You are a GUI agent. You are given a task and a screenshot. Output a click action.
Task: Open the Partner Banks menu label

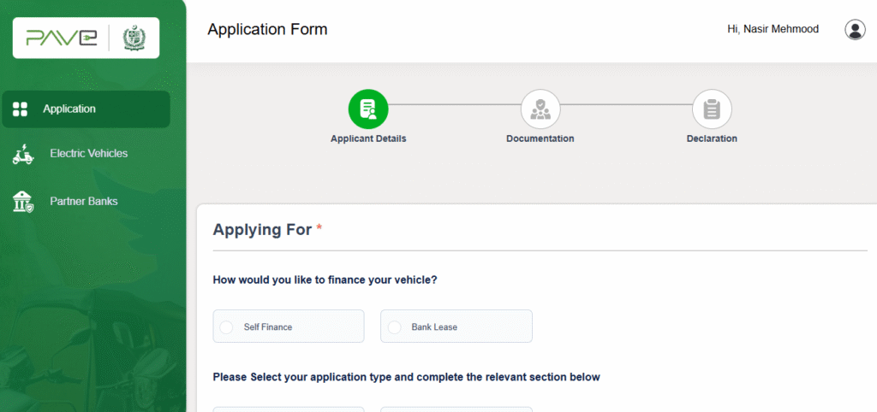84,201
